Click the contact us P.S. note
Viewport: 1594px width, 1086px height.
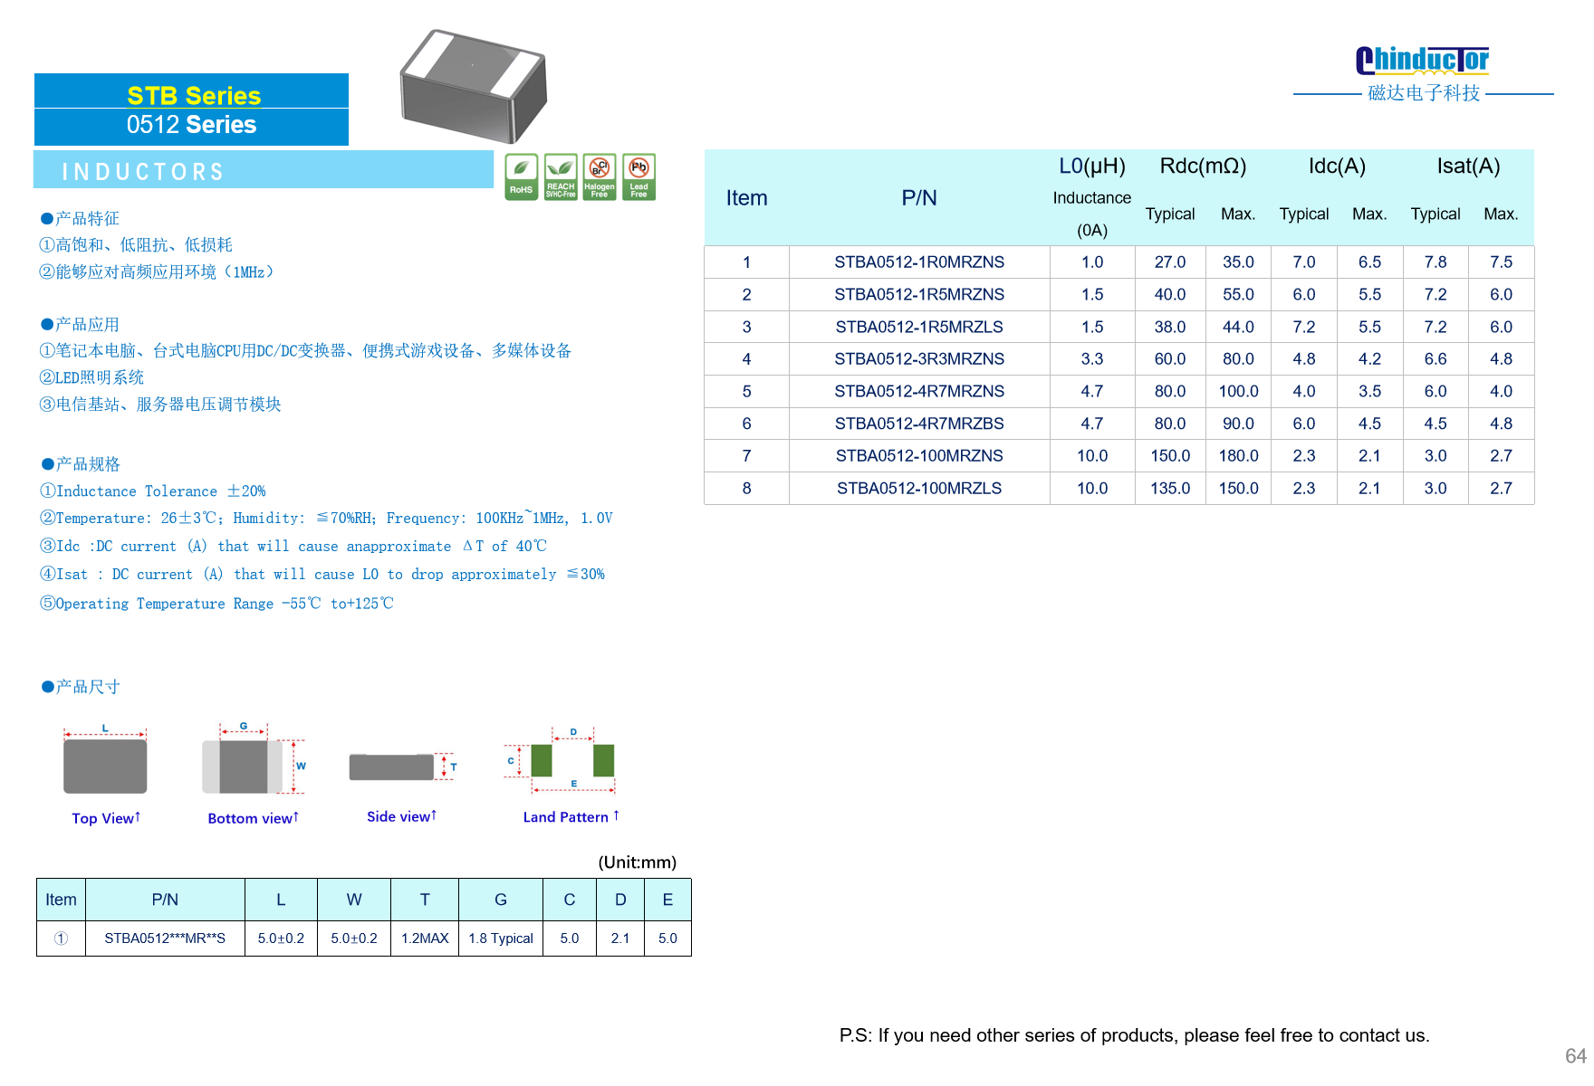(x=1134, y=1036)
